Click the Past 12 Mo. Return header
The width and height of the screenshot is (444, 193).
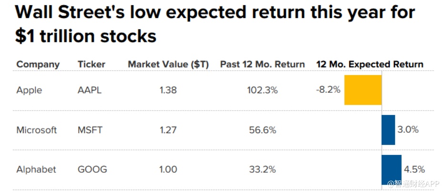pos(262,64)
